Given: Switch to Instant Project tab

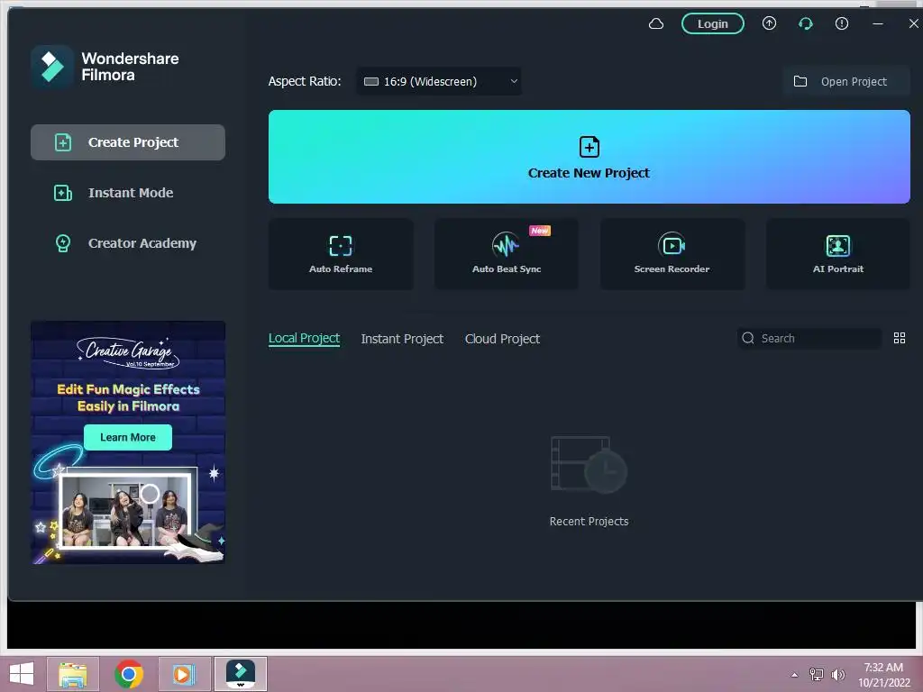Looking at the screenshot, I should pos(402,339).
